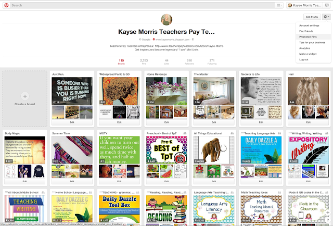Image resolution: width=333 pixels, height=226 pixels.
Task: Click the Body Magic board title
Action: tap(12, 133)
